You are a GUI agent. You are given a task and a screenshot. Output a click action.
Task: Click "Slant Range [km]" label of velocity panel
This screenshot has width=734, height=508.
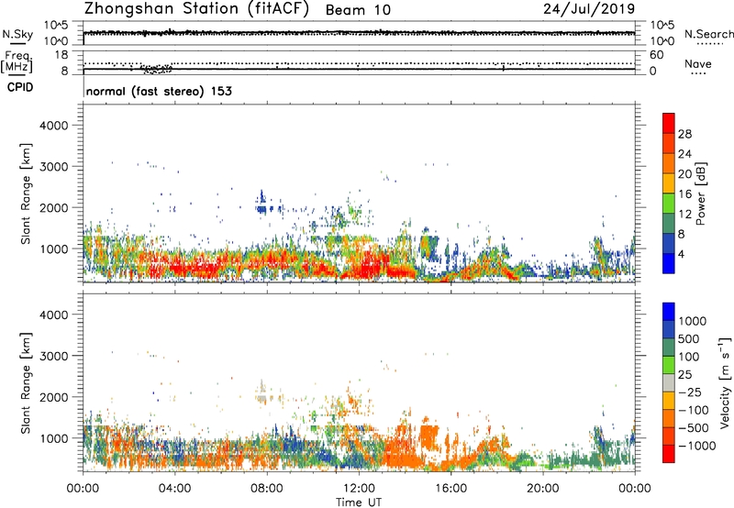pos(26,383)
